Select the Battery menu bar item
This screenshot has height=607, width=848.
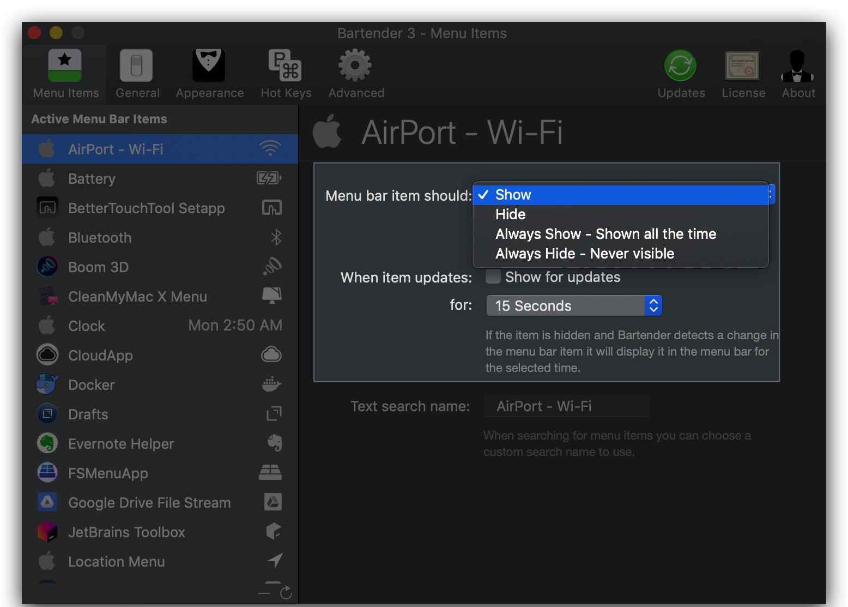click(160, 178)
